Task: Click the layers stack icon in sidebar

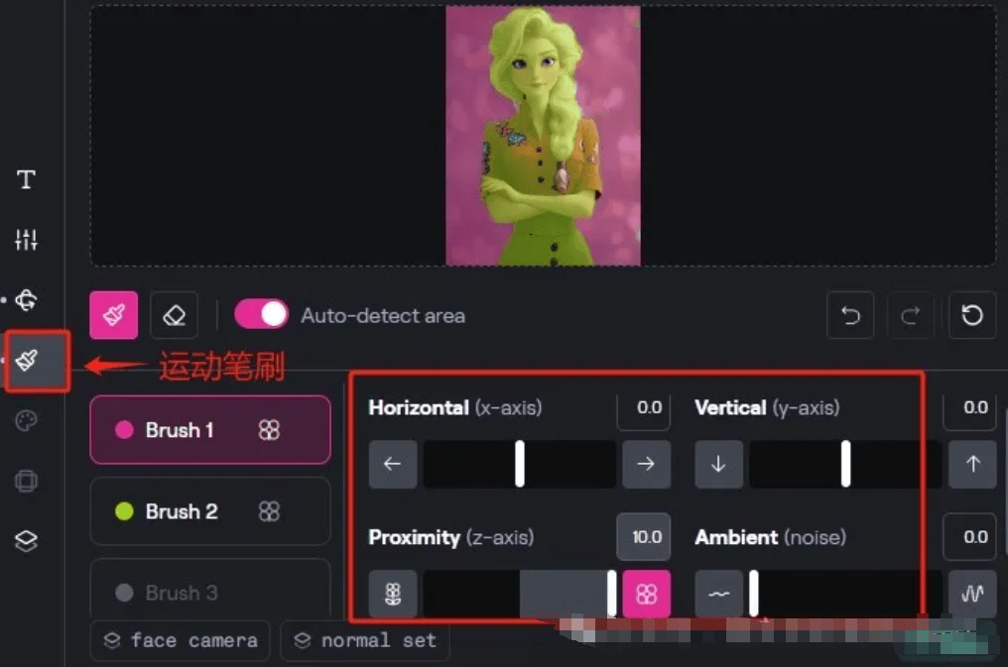Action: pyautogui.click(x=26, y=541)
